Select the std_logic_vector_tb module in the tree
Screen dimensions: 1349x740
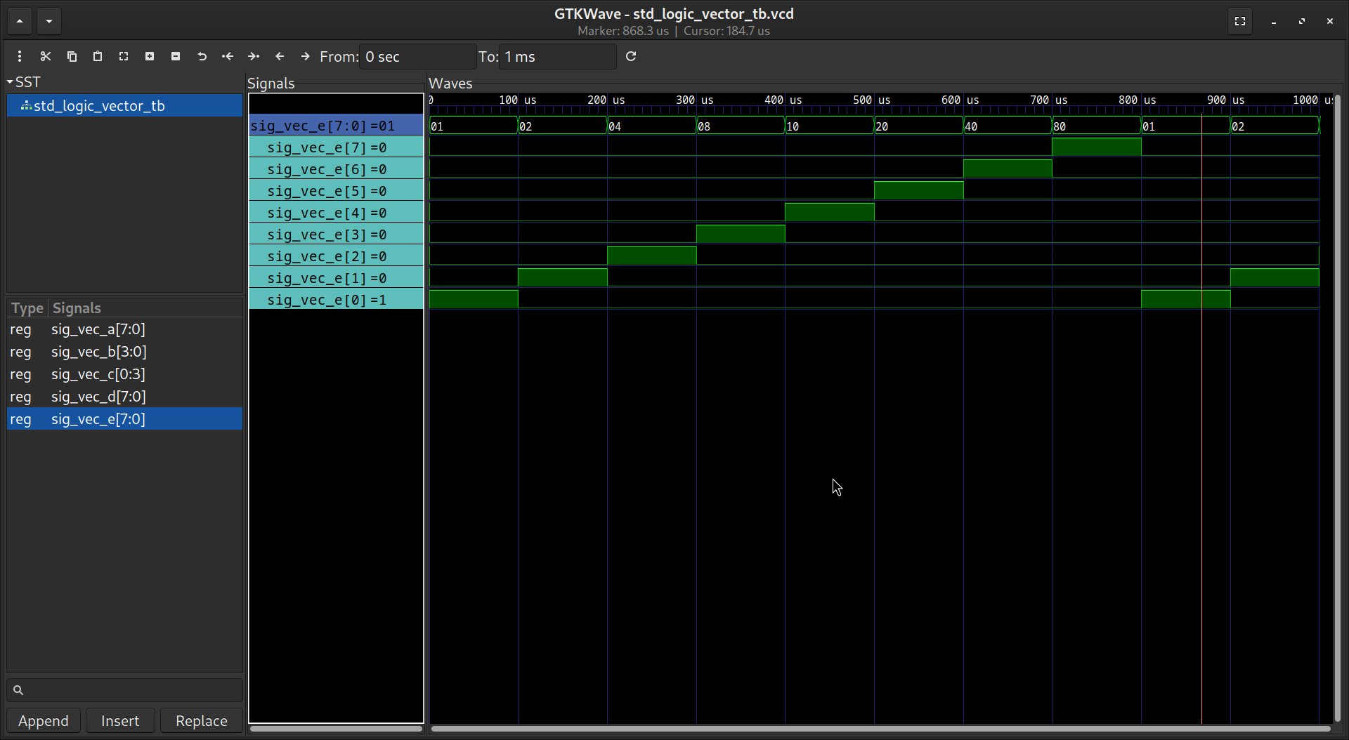125,105
